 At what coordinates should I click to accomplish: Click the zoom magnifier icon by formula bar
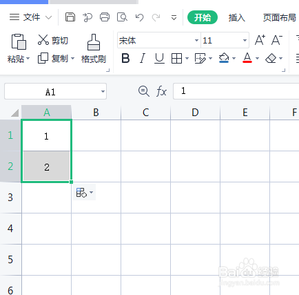(144, 91)
